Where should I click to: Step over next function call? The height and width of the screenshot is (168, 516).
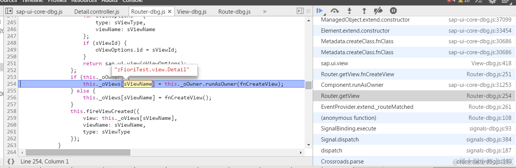(335, 11)
